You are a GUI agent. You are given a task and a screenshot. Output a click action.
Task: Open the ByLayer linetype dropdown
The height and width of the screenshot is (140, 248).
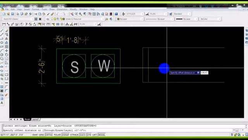pos(159,19)
